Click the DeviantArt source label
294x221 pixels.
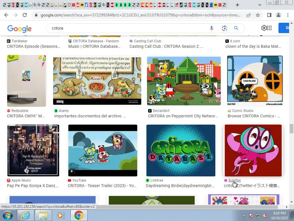161,111
